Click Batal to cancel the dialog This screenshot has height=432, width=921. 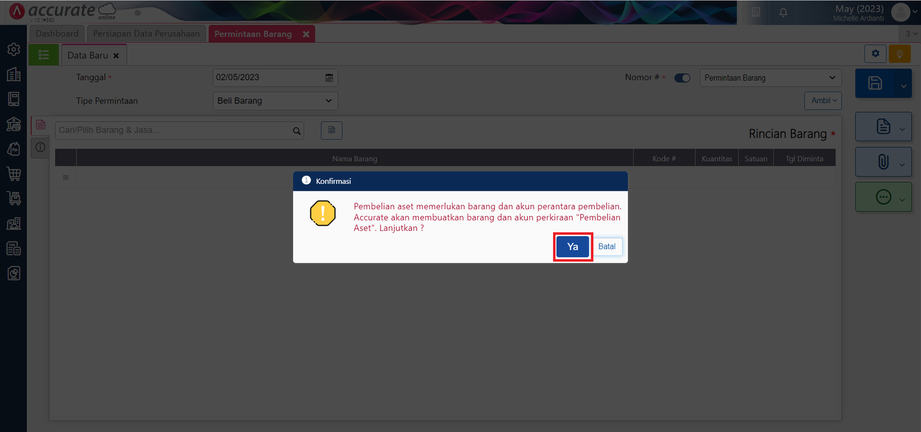click(607, 247)
